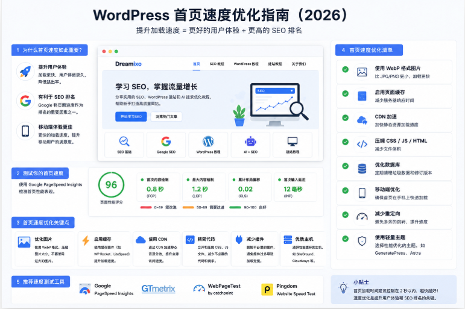Toggle the green check for 减少重定向
465x309 pixels.
(x=345, y=214)
